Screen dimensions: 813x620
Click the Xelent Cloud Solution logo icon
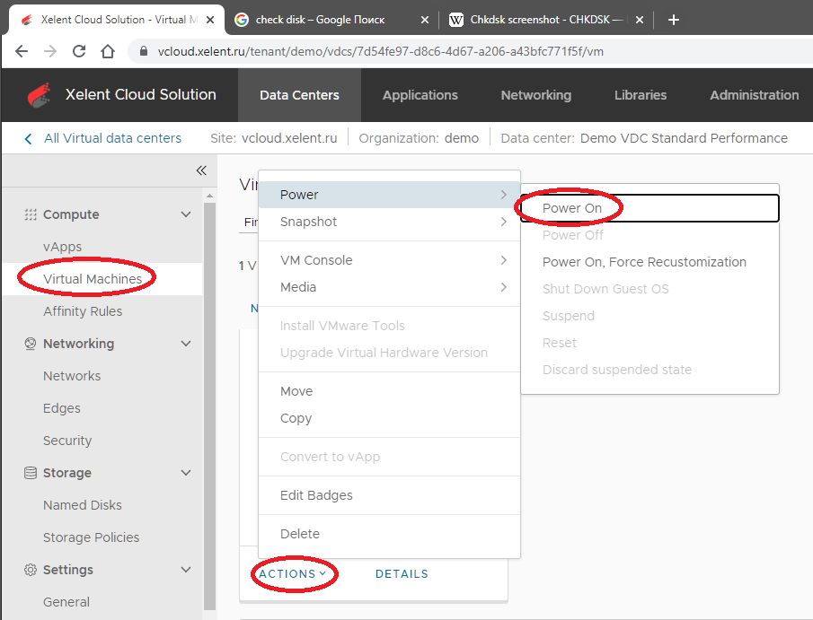pos(39,95)
